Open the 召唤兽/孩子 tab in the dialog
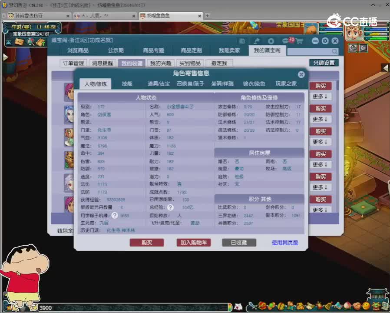The height and width of the screenshot is (313, 390). [x=191, y=83]
